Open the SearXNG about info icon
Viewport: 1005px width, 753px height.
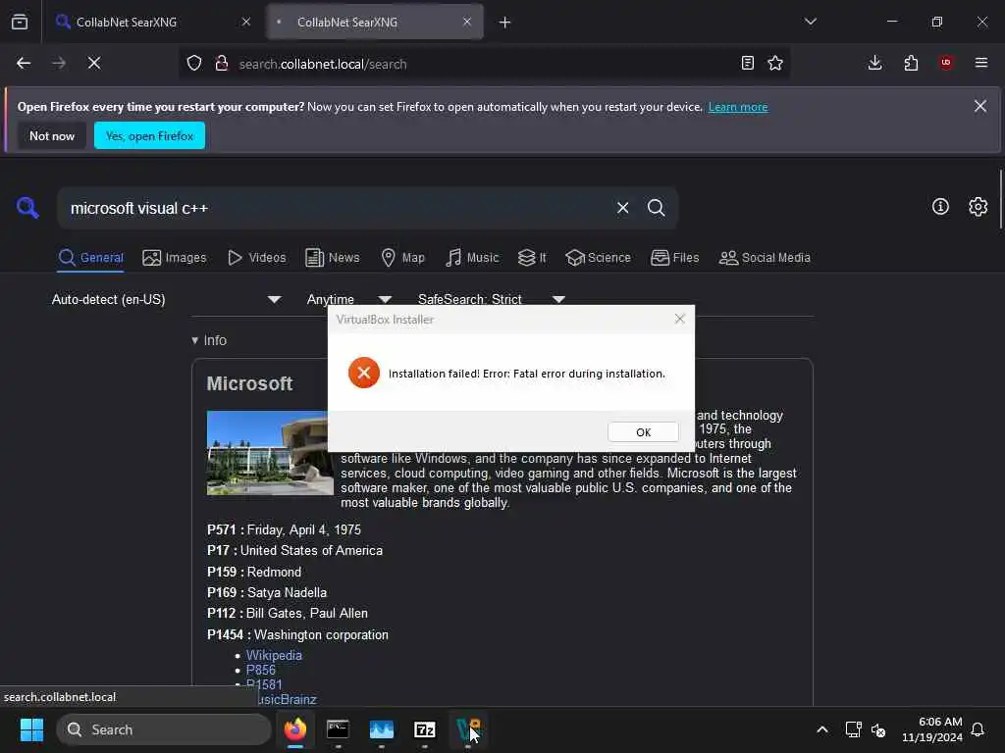click(940, 207)
